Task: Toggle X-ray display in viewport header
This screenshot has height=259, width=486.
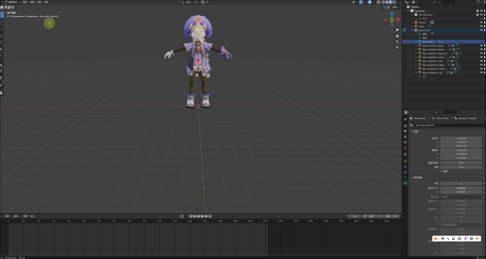Action: pyautogui.click(x=378, y=2)
